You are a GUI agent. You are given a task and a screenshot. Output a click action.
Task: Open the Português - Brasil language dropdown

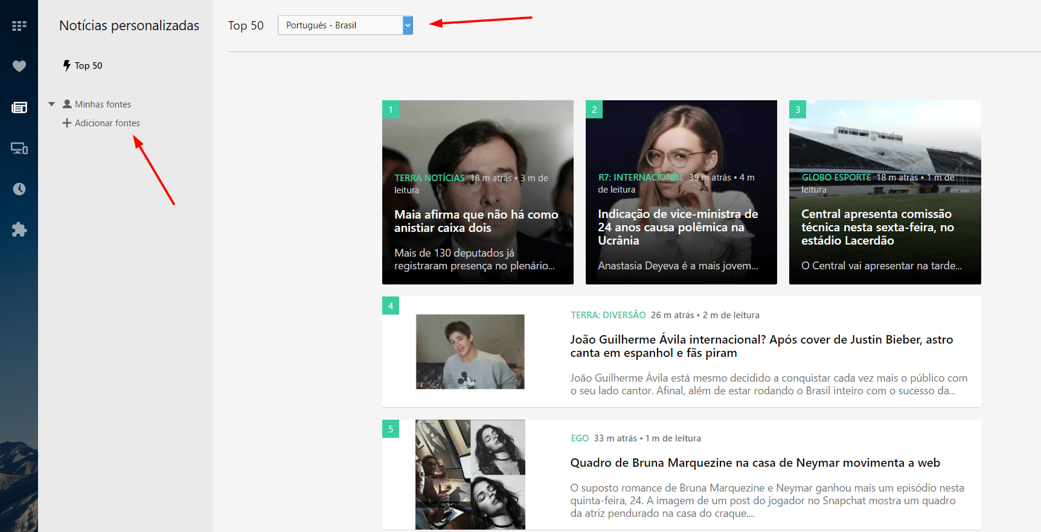[345, 25]
